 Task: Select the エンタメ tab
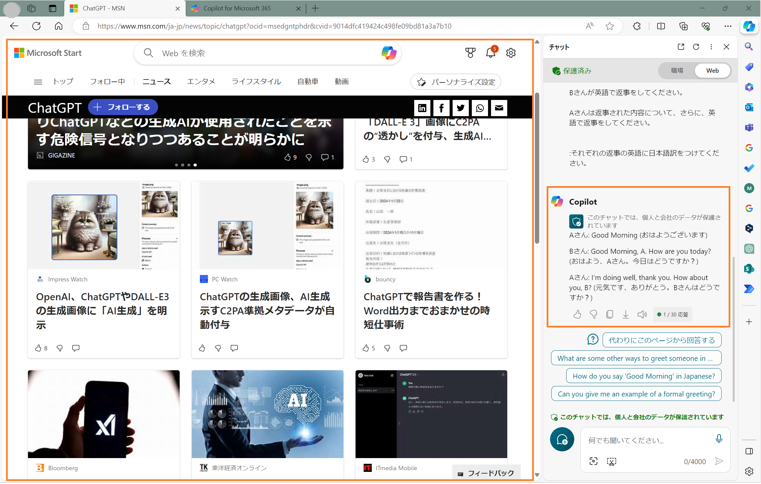201,82
